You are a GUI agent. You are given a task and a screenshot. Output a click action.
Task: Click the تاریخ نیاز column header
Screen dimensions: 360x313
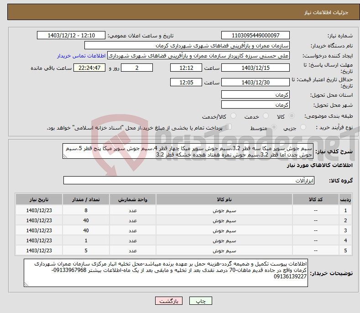39,199
